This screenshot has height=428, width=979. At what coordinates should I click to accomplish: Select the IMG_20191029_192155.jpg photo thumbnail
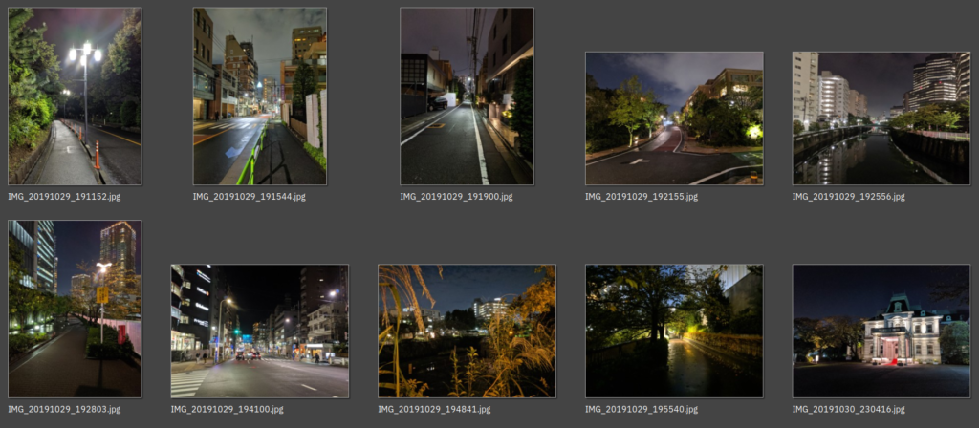[674, 118]
